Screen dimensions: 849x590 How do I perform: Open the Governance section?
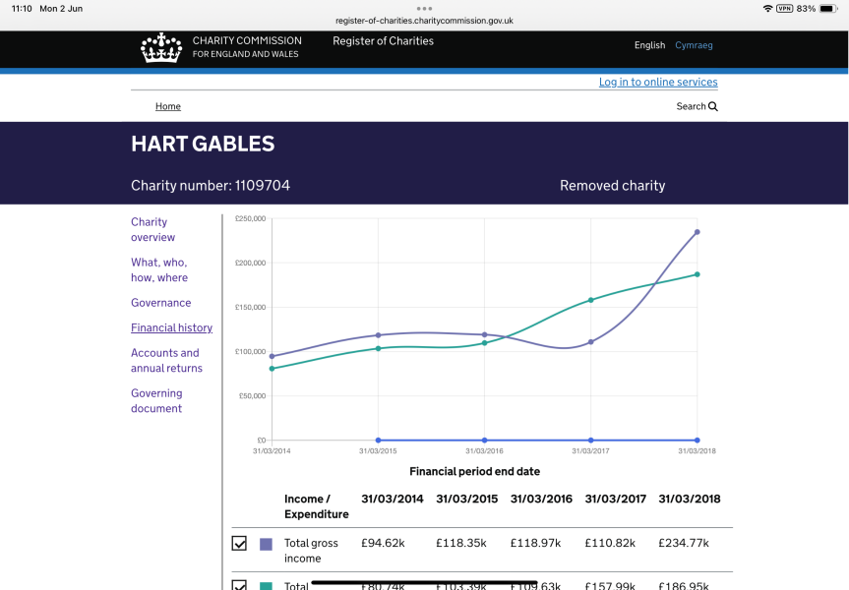[160, 303]
